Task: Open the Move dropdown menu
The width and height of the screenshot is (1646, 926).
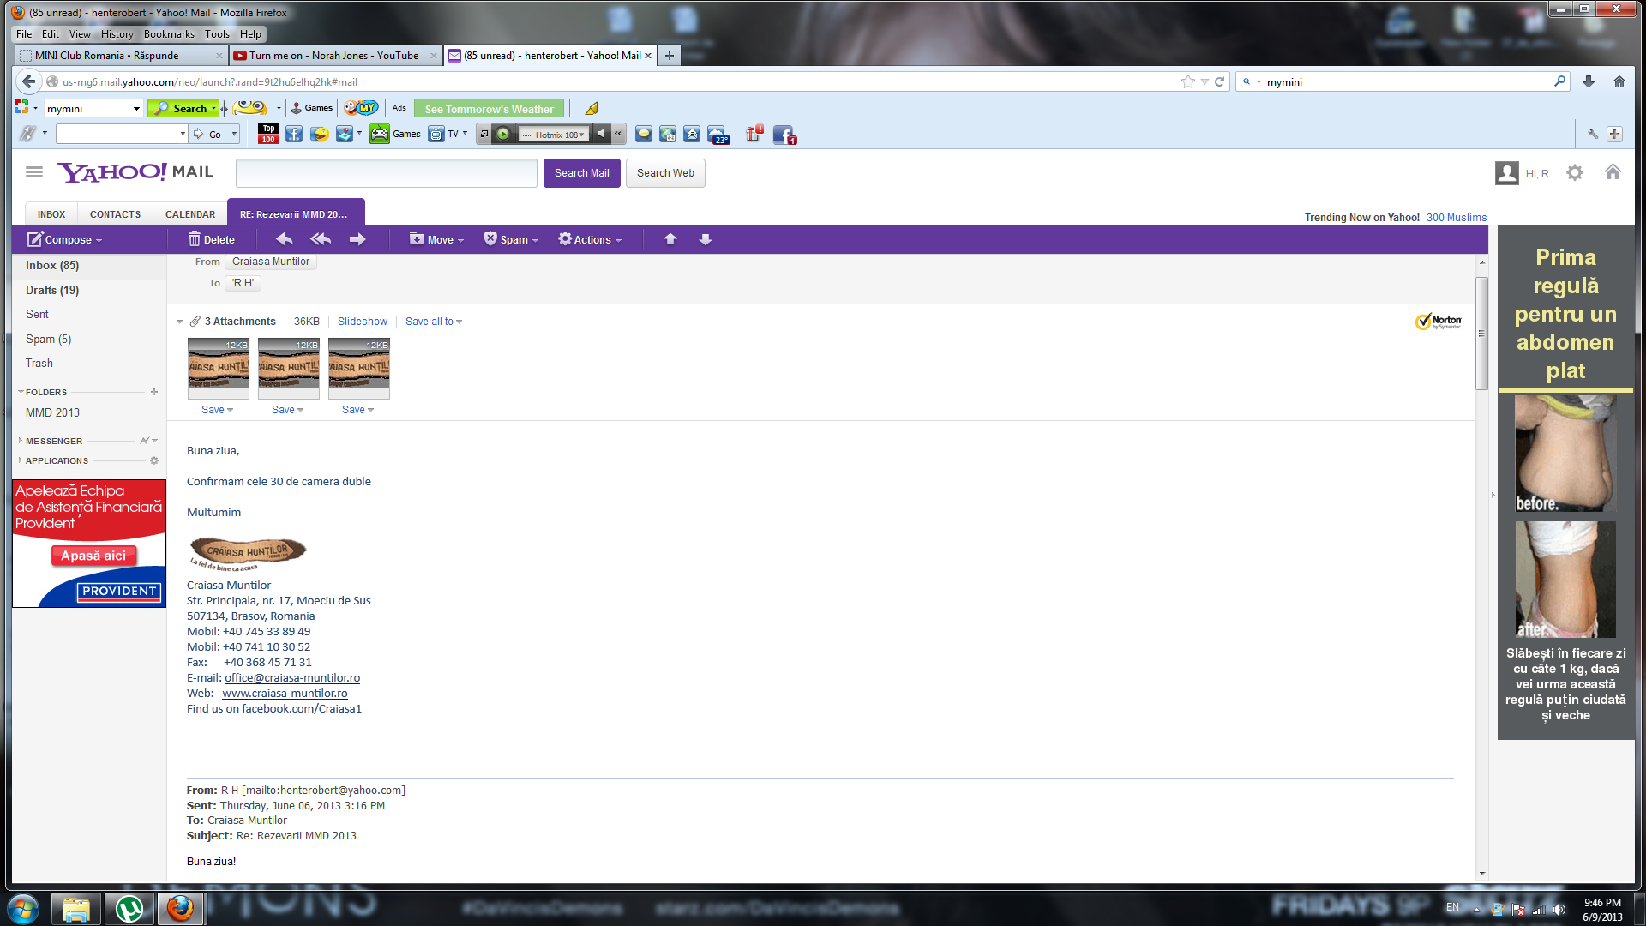Action: pos(437,239)
